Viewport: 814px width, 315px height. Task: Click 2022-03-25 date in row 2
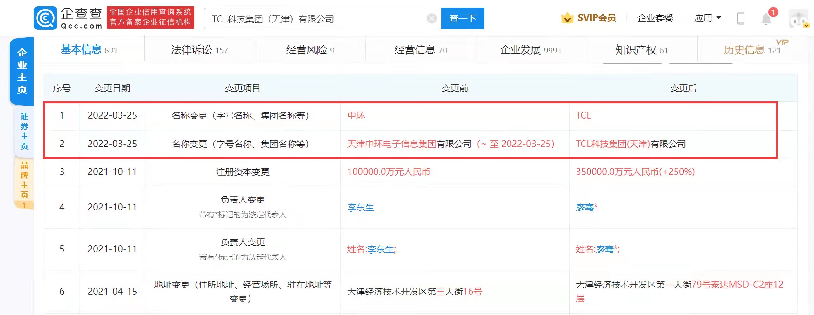[112, 144]
